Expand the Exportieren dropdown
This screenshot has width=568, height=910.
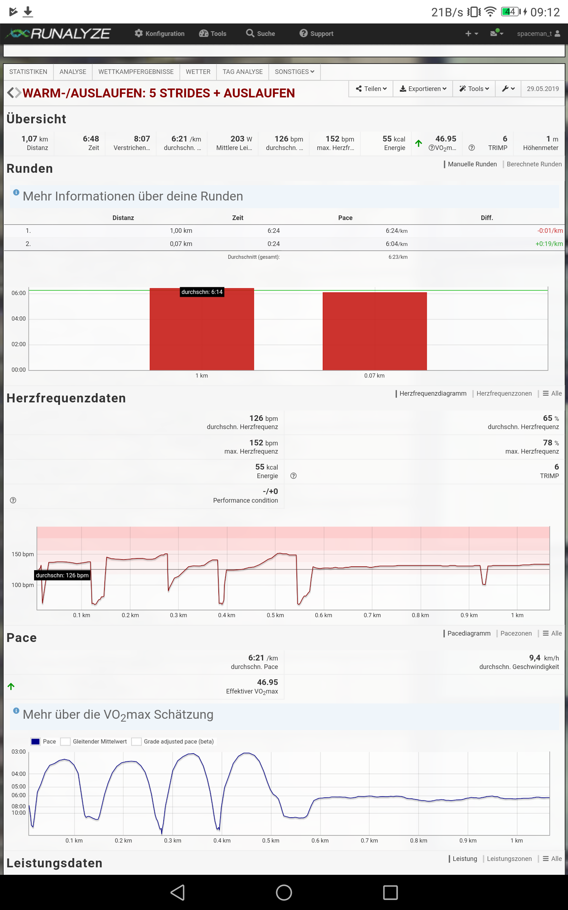click(422, 89)
